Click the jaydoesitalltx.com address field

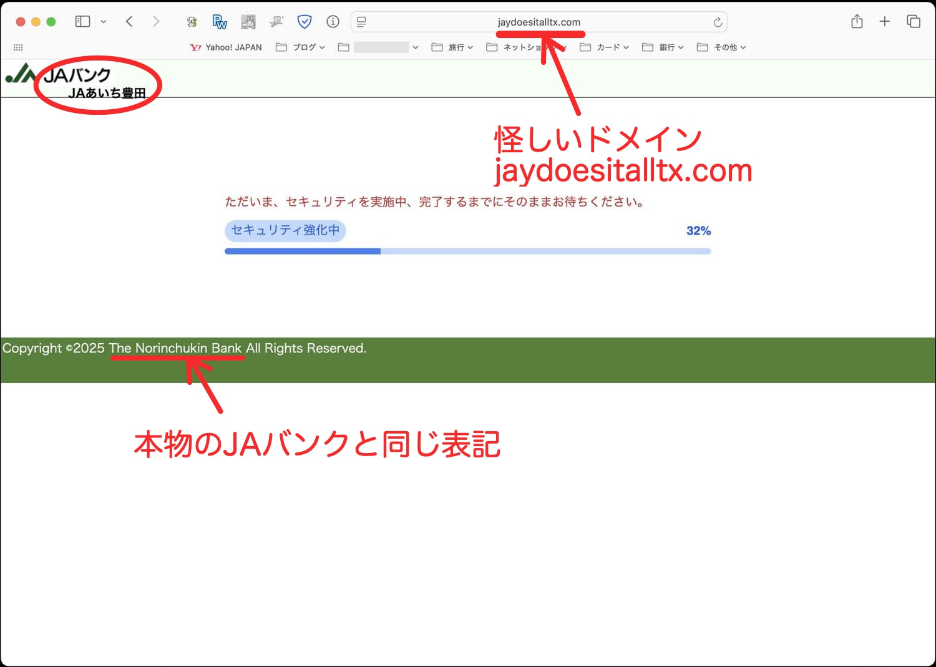[x=539, y=22]
